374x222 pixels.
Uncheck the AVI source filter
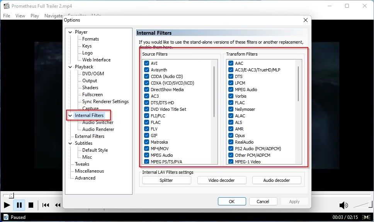click(147, 63)
